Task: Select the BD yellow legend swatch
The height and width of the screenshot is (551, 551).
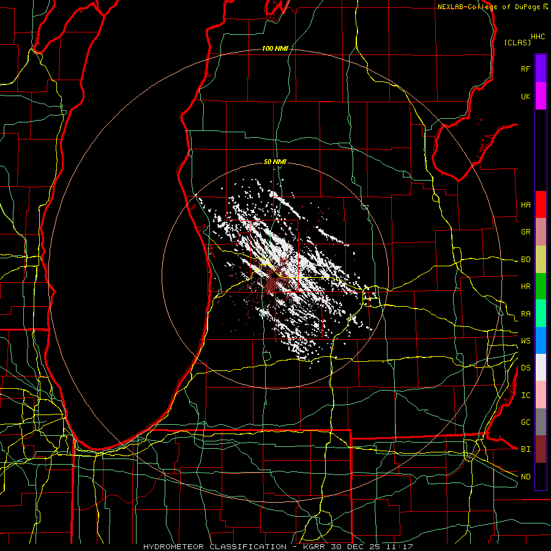Action: coord(541,260)
